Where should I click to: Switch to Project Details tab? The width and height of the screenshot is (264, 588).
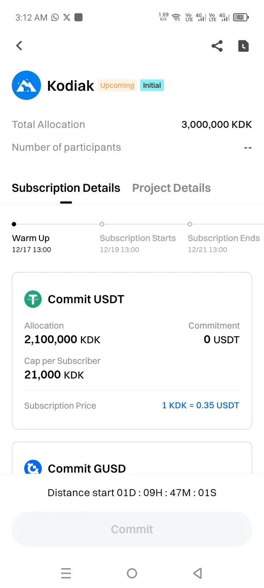pos(171,188)
